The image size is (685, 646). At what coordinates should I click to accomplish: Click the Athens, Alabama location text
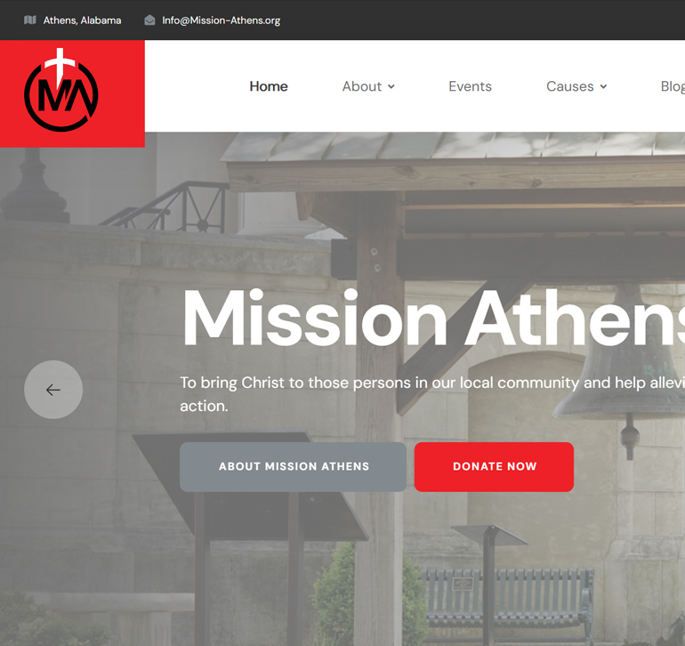(82, 20)
